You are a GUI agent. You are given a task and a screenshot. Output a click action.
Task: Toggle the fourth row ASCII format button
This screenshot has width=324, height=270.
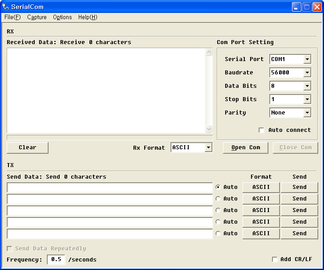point(261,222)
